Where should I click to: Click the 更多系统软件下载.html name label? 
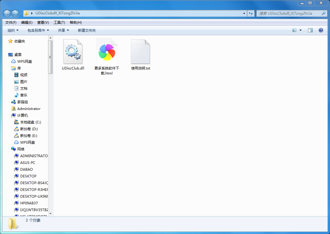click(x=107, y=71)
